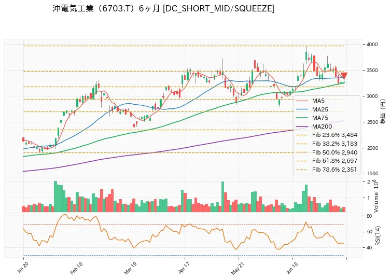Select the Fib 50.0% 2,940 legend entry
Screen dimensions: 390x280
pos(327,152)
